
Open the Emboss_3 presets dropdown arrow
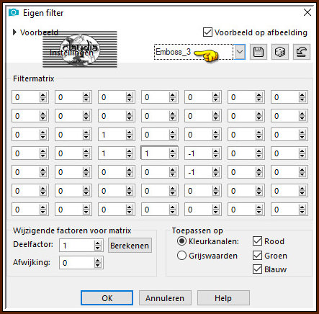240,52
